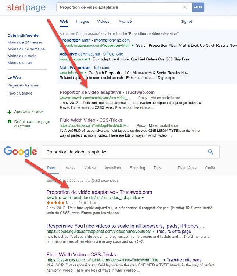Click the Enhanced results sublink
This screenshot has width=237, height=276.
pos(140,78)
